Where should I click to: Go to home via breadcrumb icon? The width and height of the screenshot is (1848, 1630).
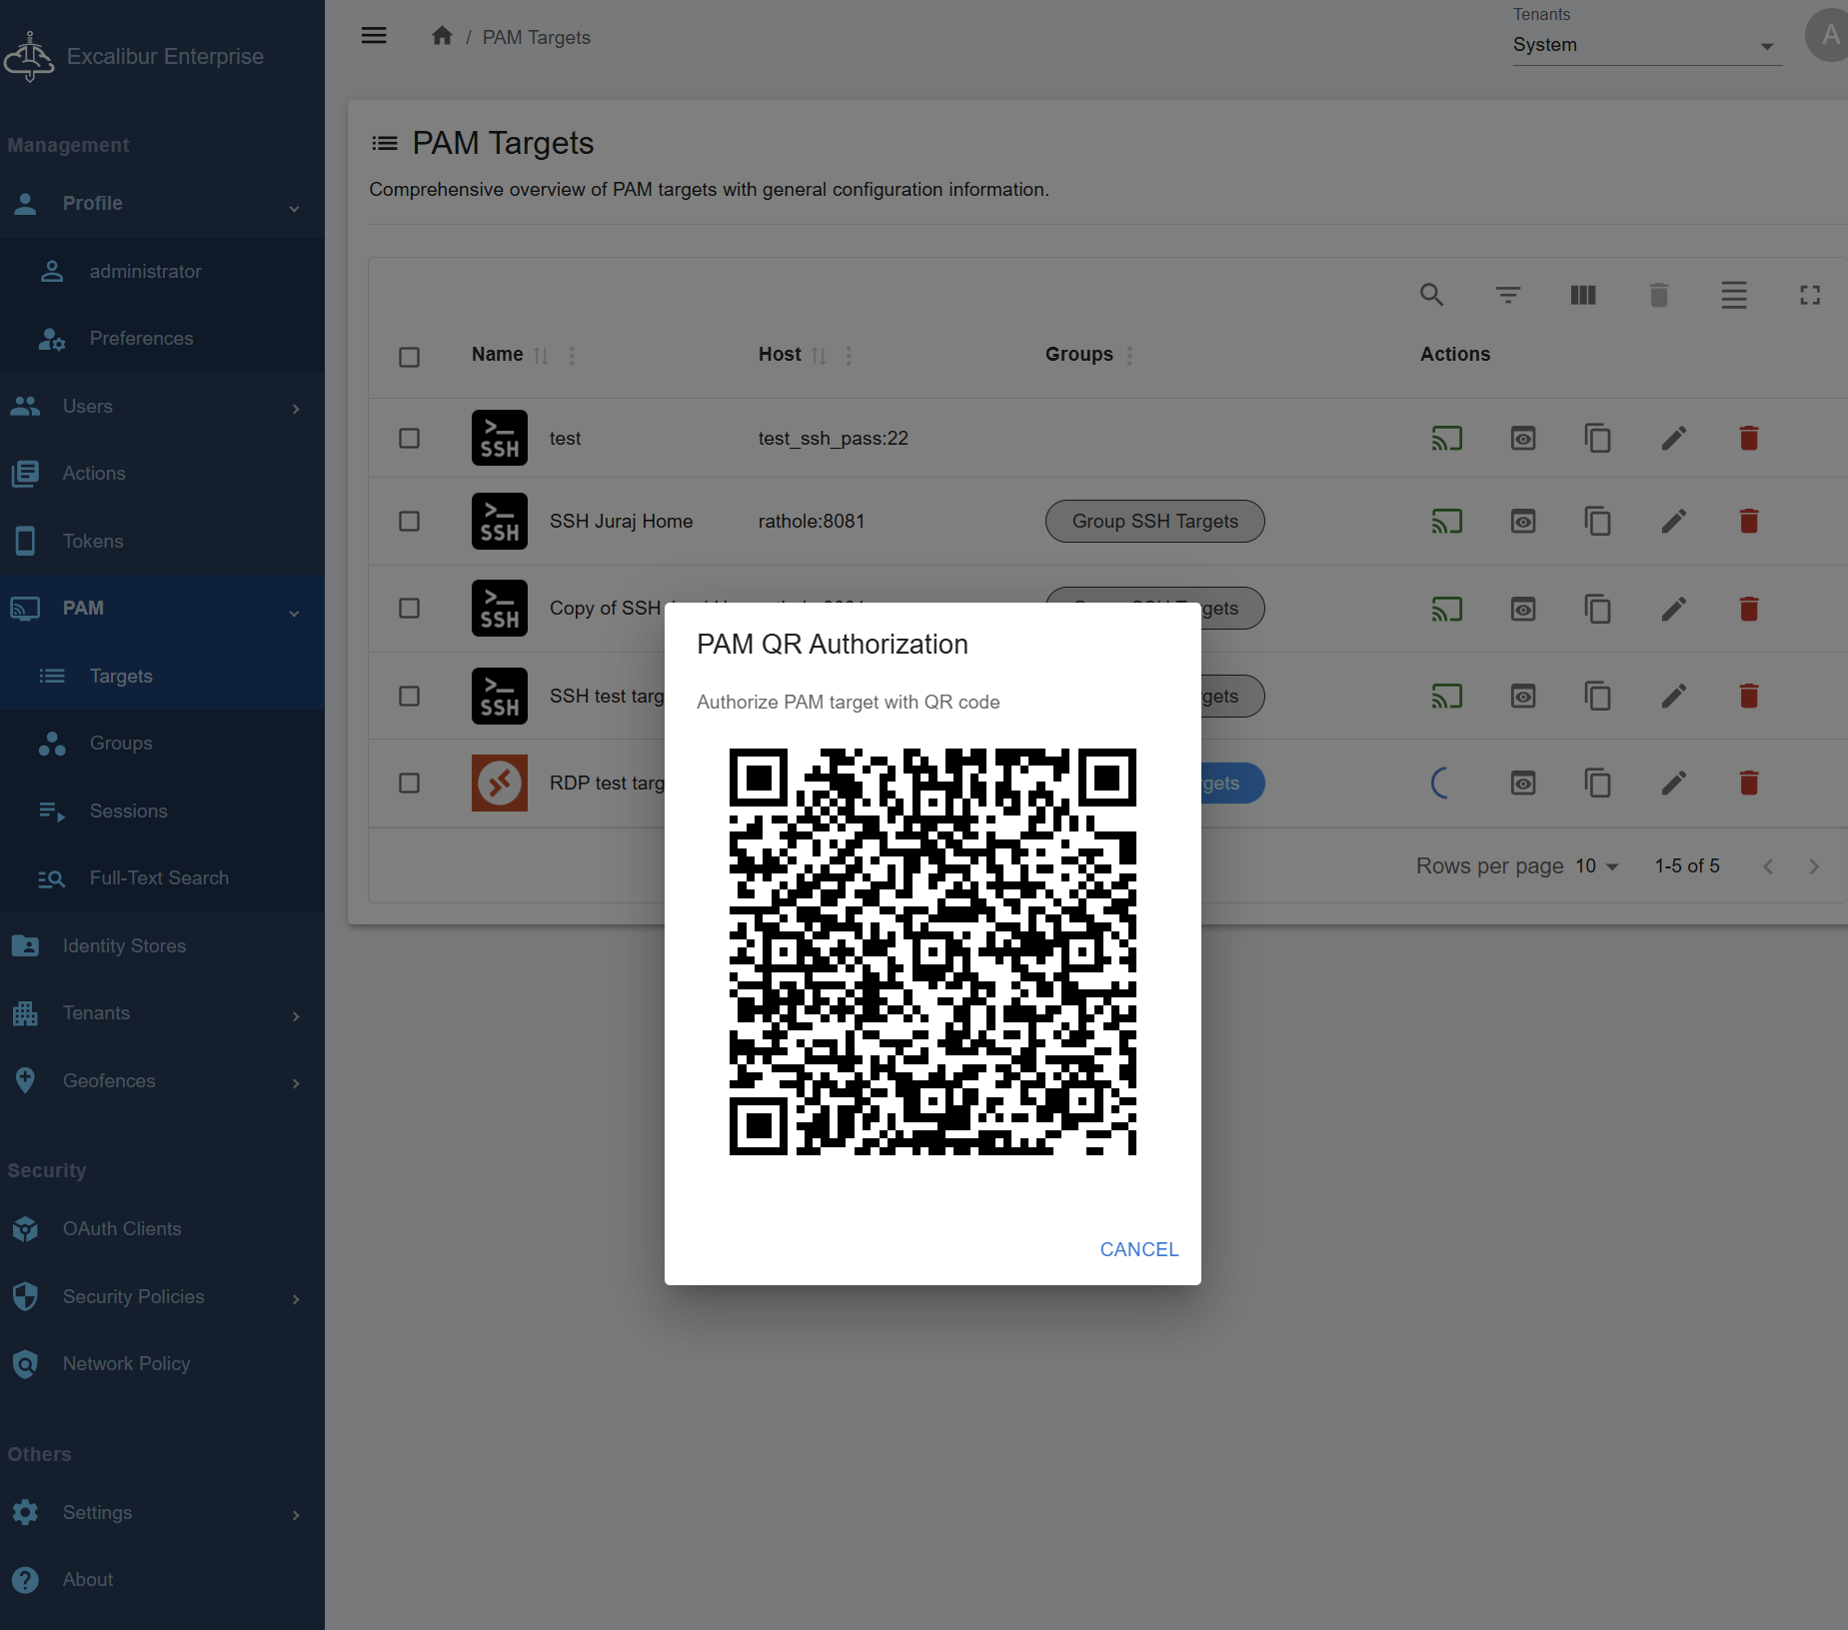click(442, 36)
